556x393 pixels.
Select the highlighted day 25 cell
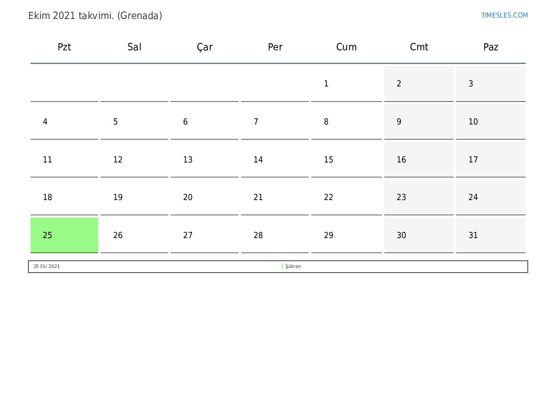(64, 235)
